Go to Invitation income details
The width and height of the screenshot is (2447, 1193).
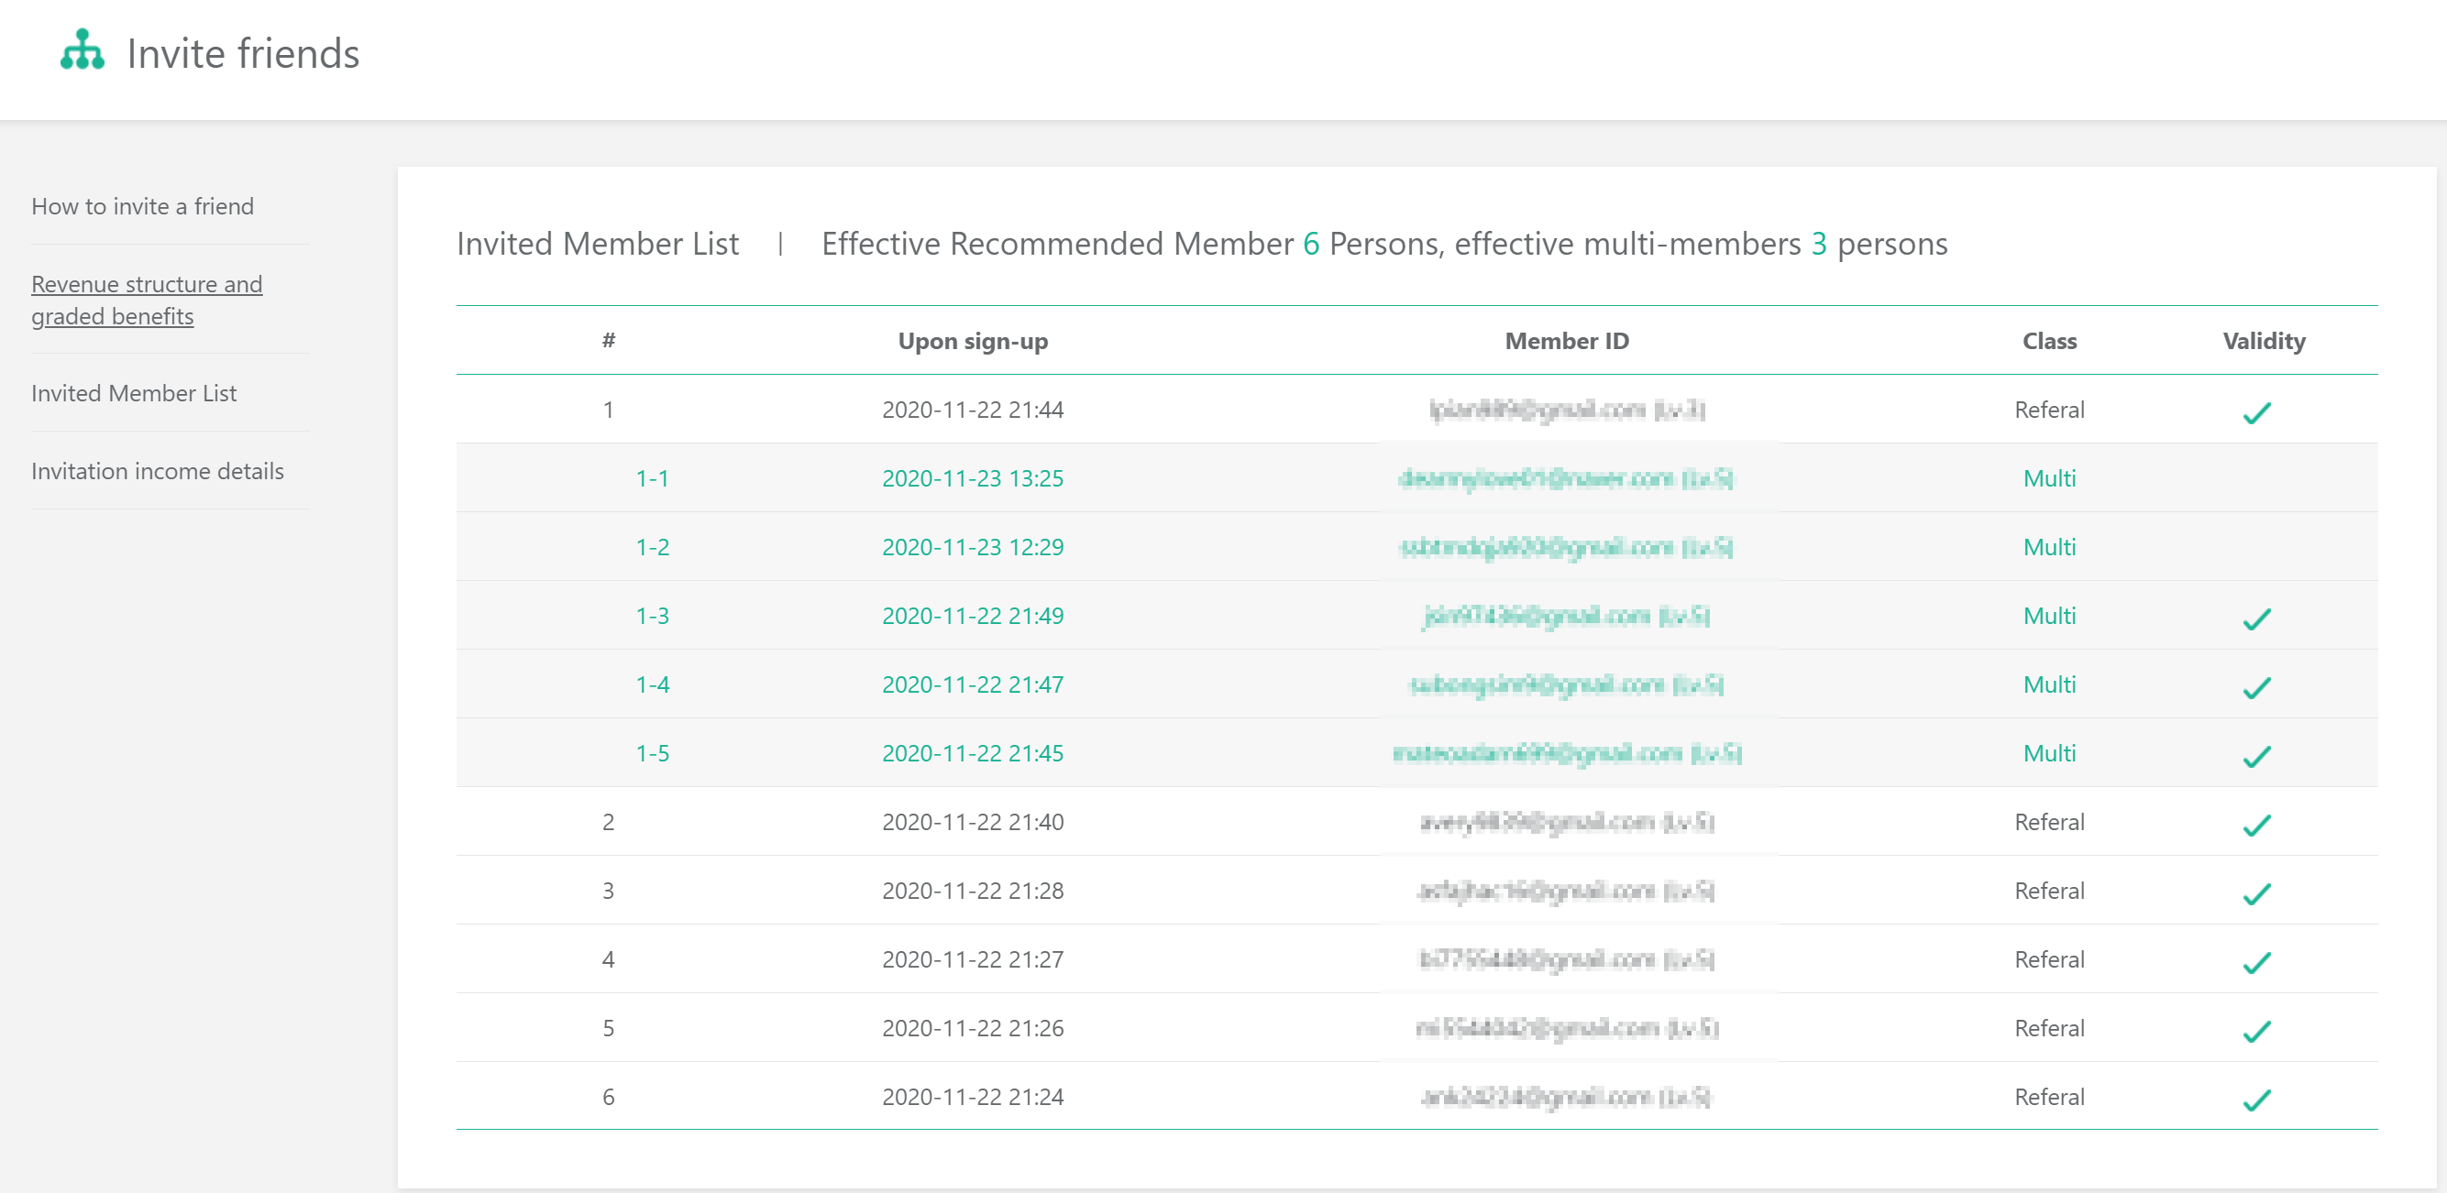click(158, 471)
